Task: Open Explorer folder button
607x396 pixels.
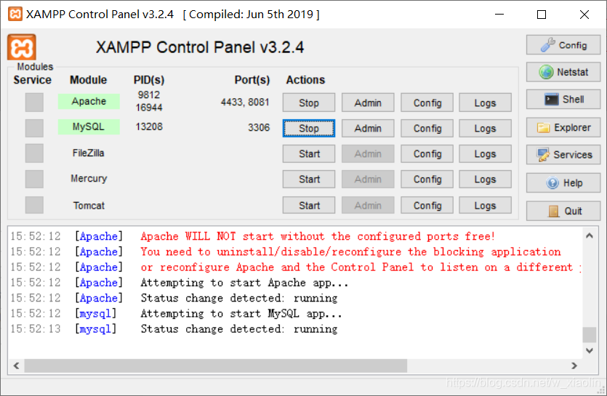Action: (563, 127)
